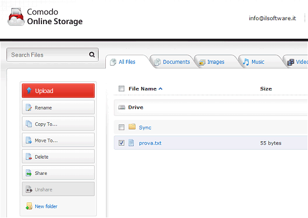Viewport: 308px width, 218px height.
Task: Choose Move To in the sidebar
Action: point(58,140)
